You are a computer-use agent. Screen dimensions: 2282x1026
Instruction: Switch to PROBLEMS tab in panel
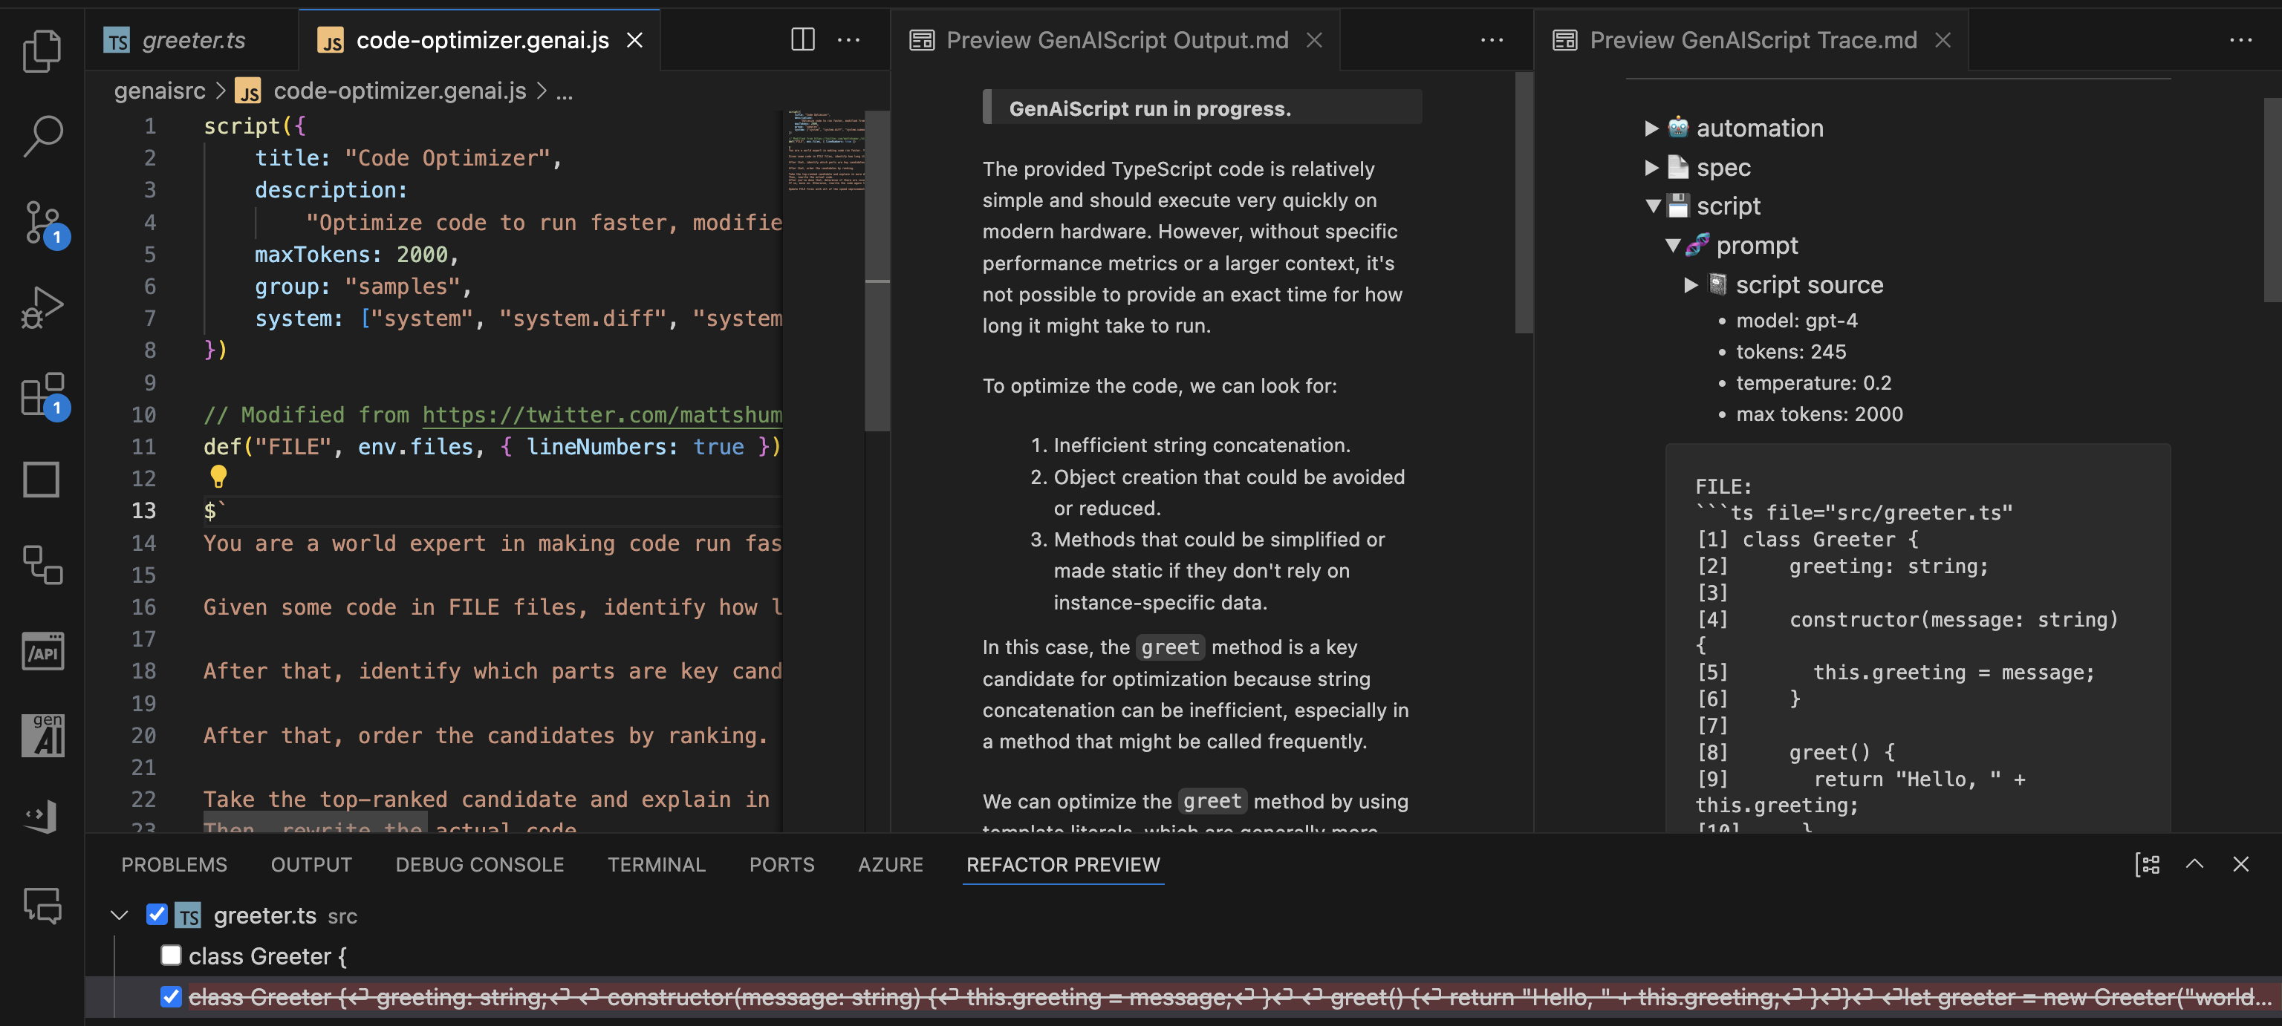[173, 863]
